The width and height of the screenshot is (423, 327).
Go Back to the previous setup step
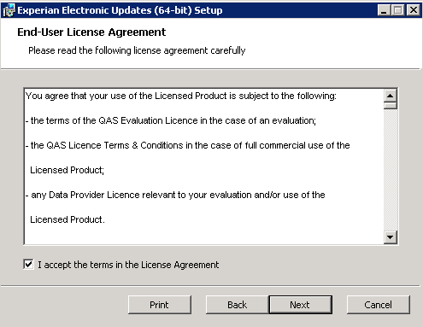pos(237,305)
